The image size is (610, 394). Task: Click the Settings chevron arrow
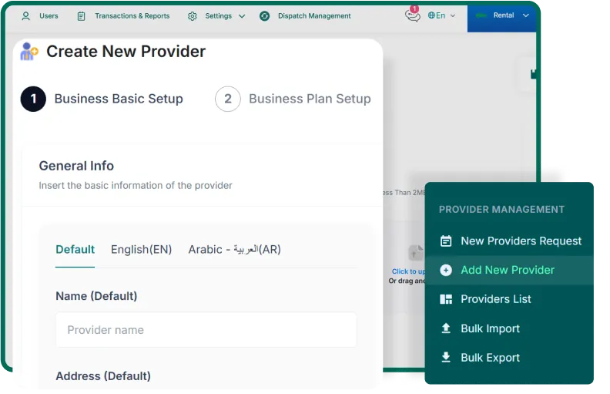click(x=242, y=16)
